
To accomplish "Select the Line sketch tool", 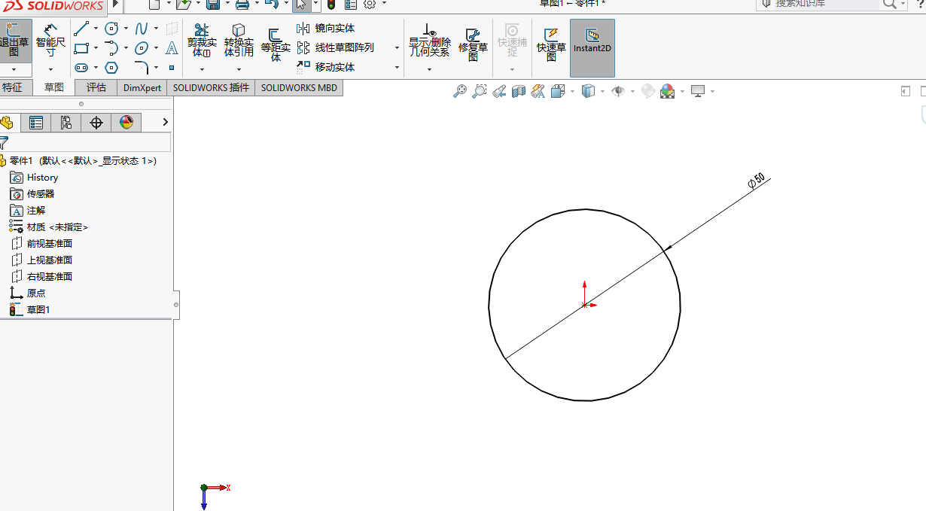I will coord(81,29).
